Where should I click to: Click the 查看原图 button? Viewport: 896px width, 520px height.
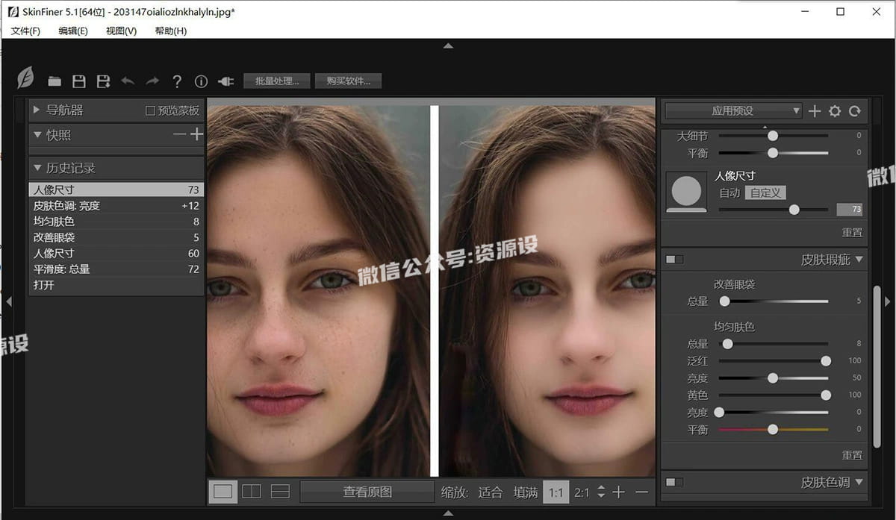367,492
